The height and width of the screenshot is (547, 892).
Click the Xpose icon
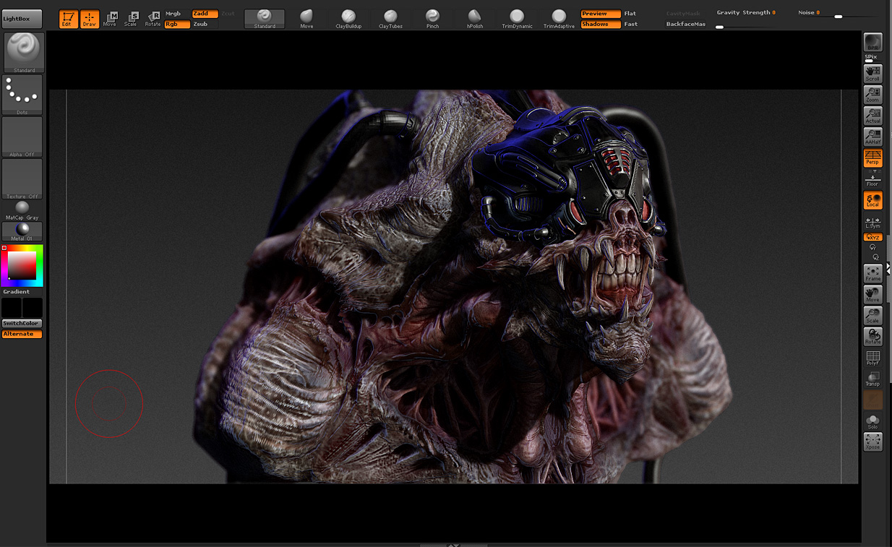(873, 442)
